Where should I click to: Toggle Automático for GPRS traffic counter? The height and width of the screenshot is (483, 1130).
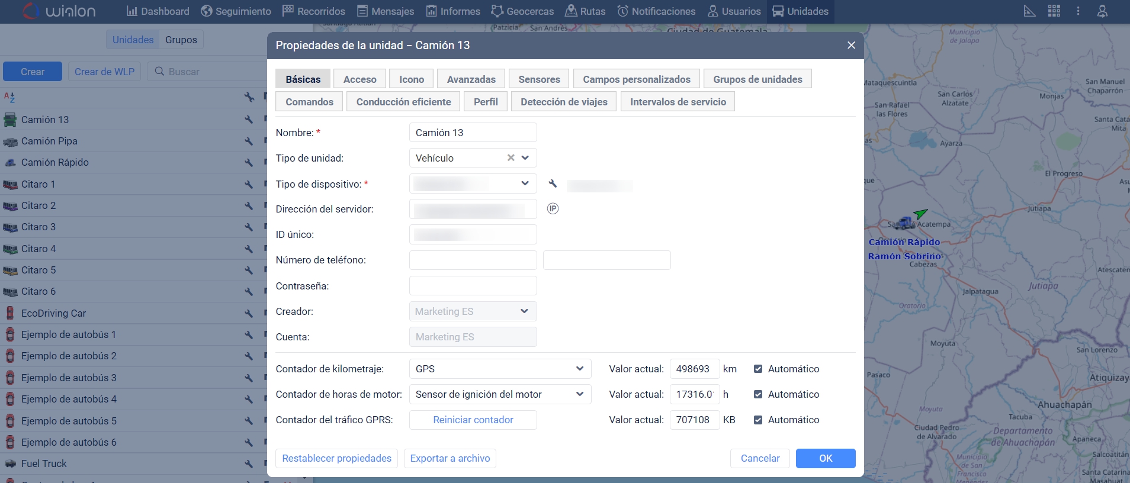[x=758, y=420]
